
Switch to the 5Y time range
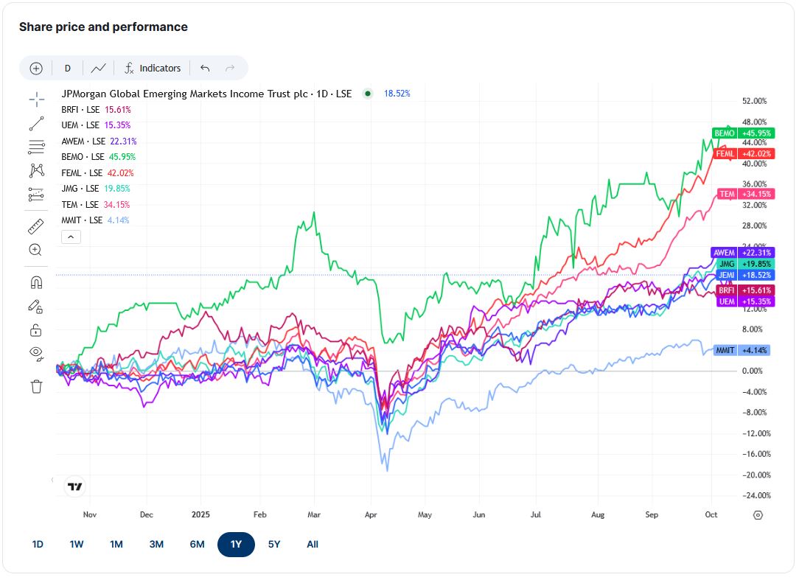[274, 545]
